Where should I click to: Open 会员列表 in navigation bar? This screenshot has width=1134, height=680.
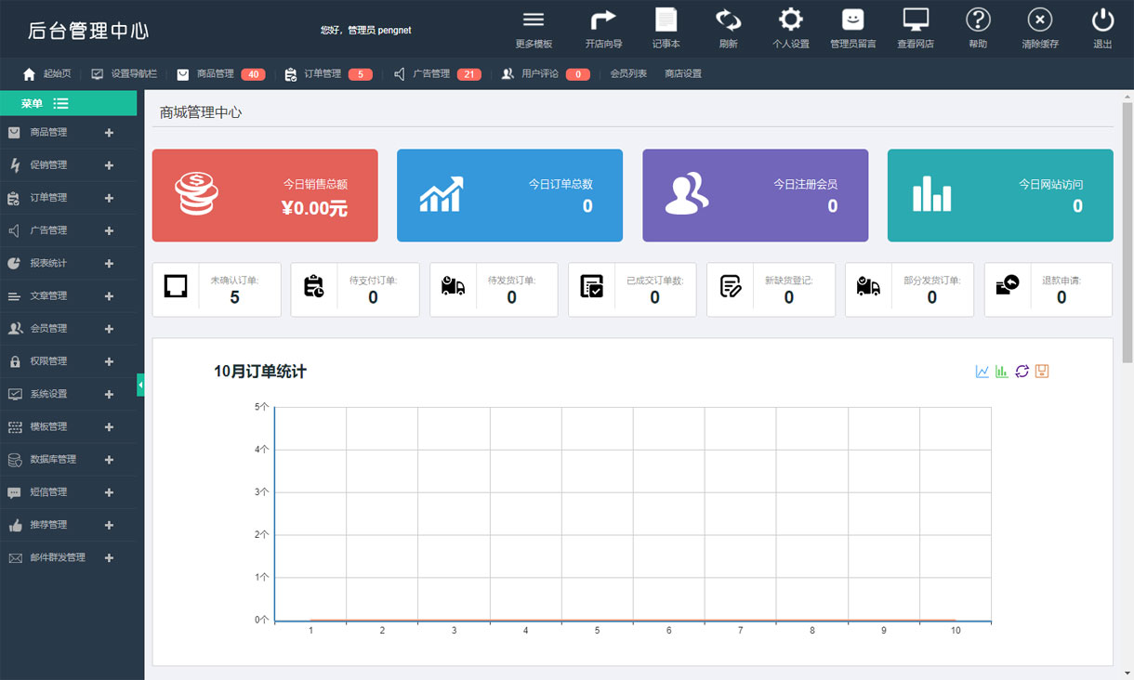click(628, 74)
